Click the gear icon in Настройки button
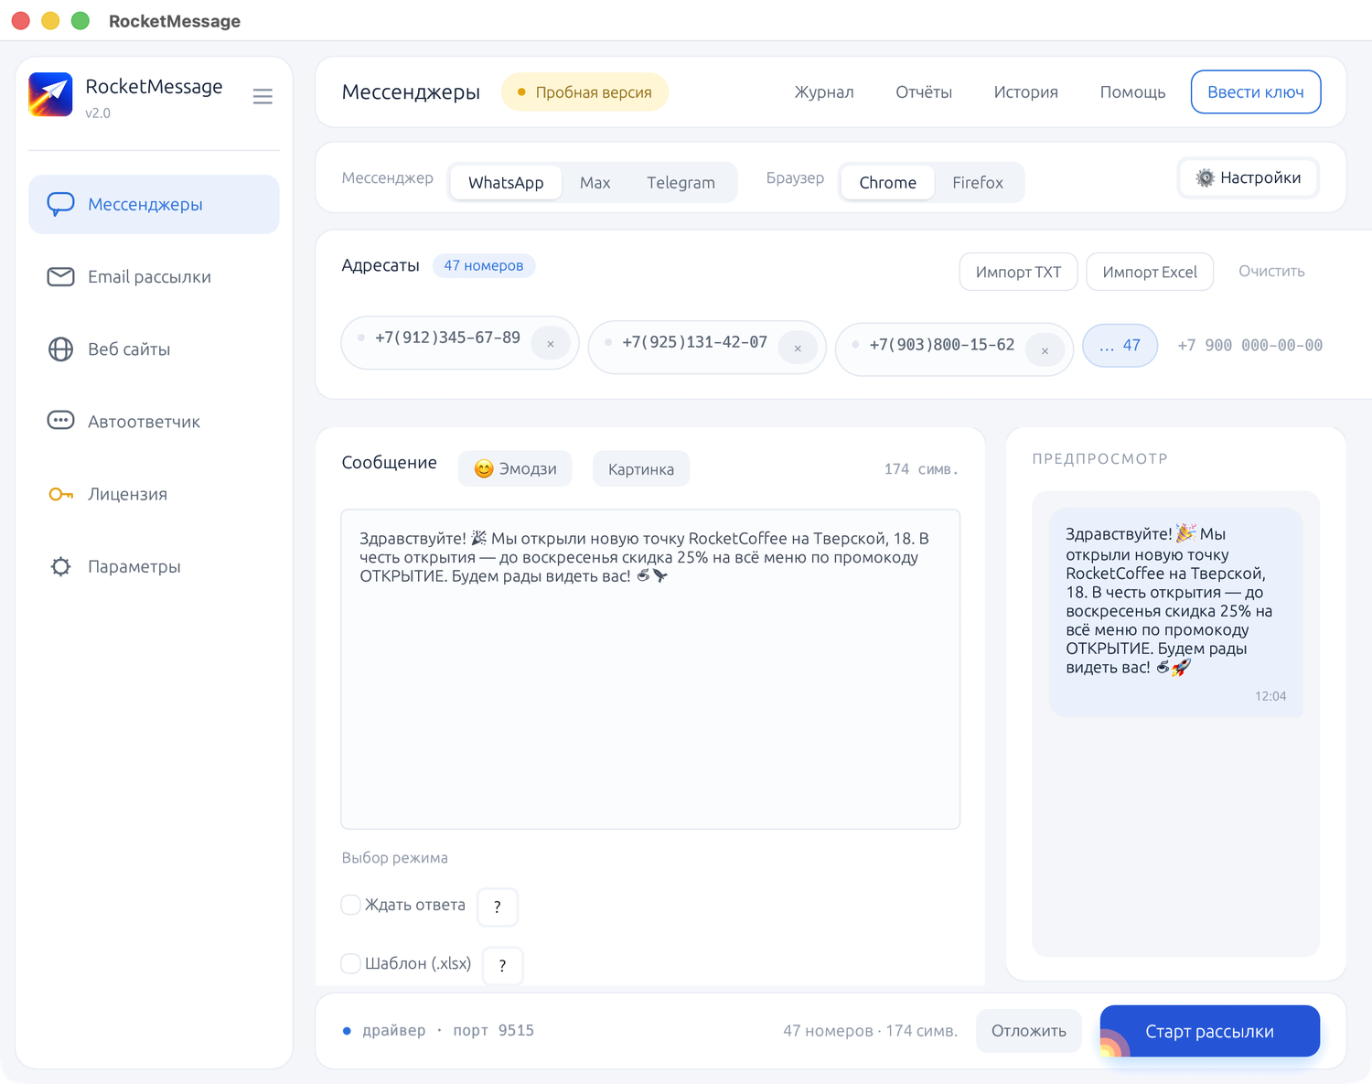1372x1084 pixels. point(1205,177)
